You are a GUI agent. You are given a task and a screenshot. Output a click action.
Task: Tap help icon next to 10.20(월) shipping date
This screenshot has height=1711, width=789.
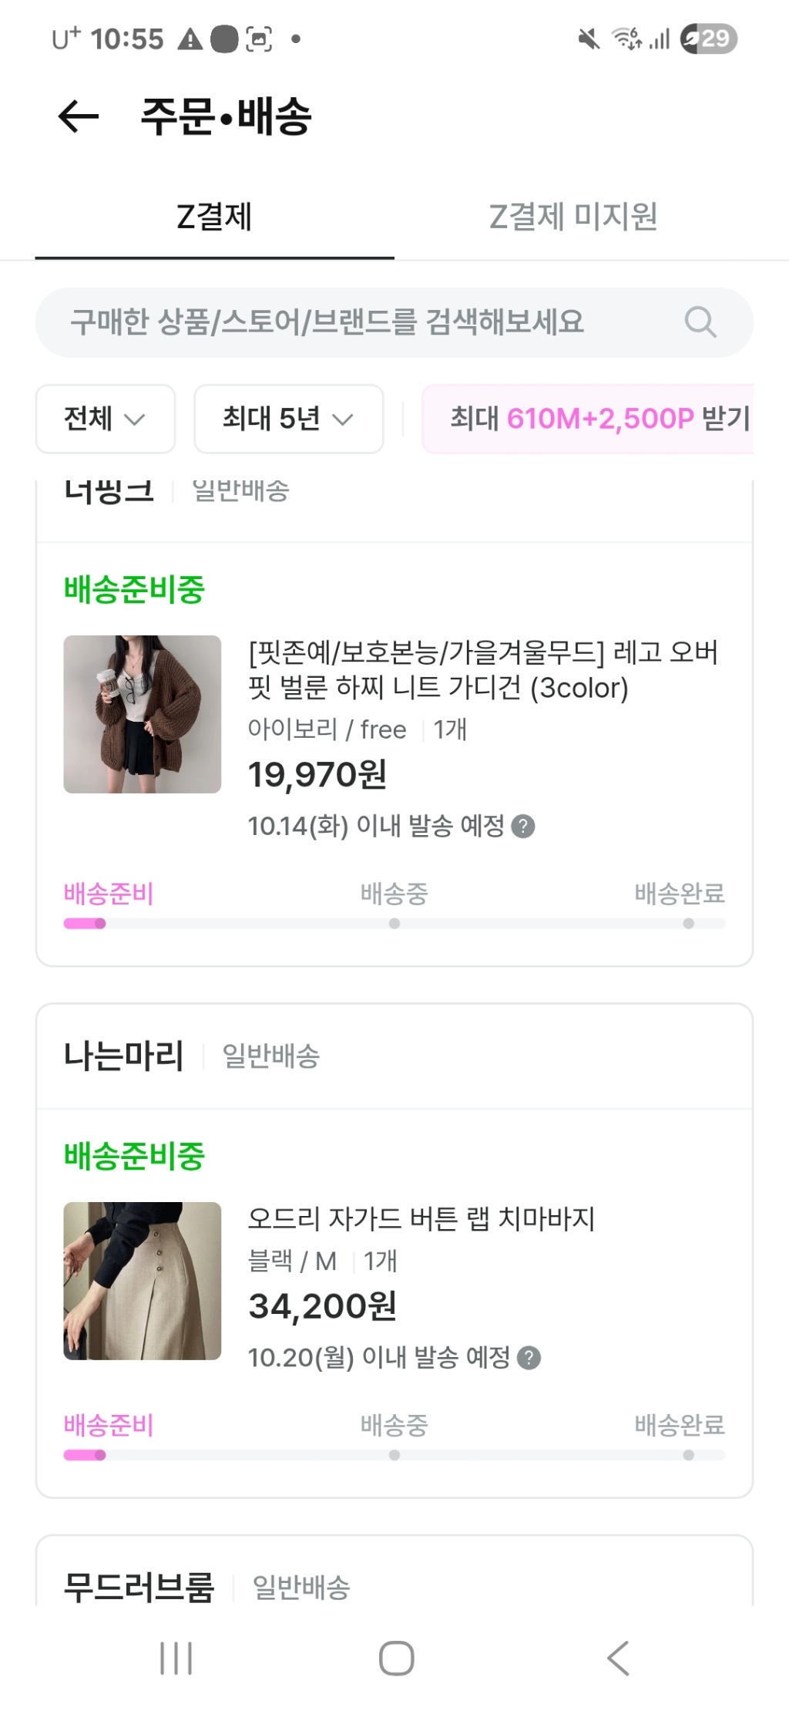[x=529, y=1357]
